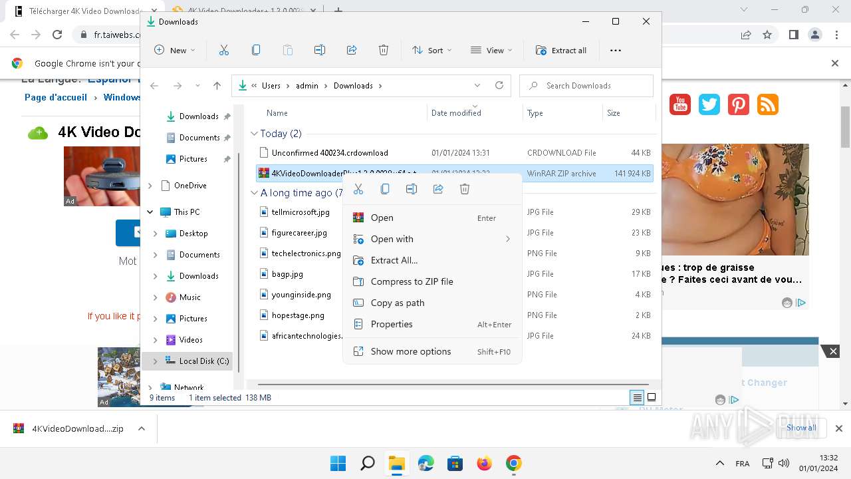The height and width of the screenshot is (479, 851).
Task: Choose Open in context menu
Action: pyautogui.click(x=432, y=218)
